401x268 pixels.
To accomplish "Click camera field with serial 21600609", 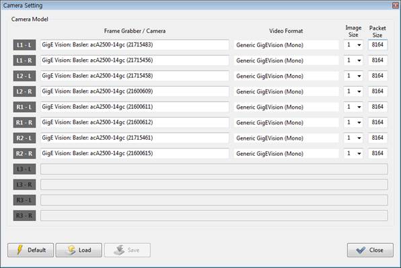I will (135, 91).
